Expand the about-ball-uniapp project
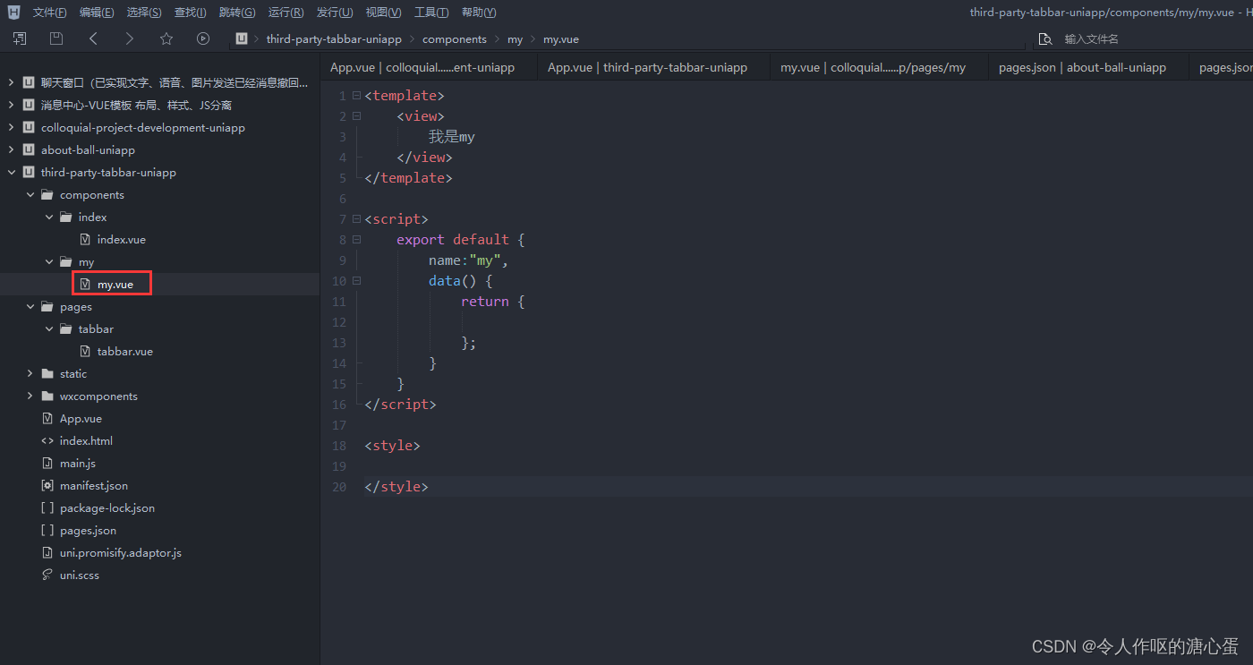The image size is (1253, 665). click(11, 150)
